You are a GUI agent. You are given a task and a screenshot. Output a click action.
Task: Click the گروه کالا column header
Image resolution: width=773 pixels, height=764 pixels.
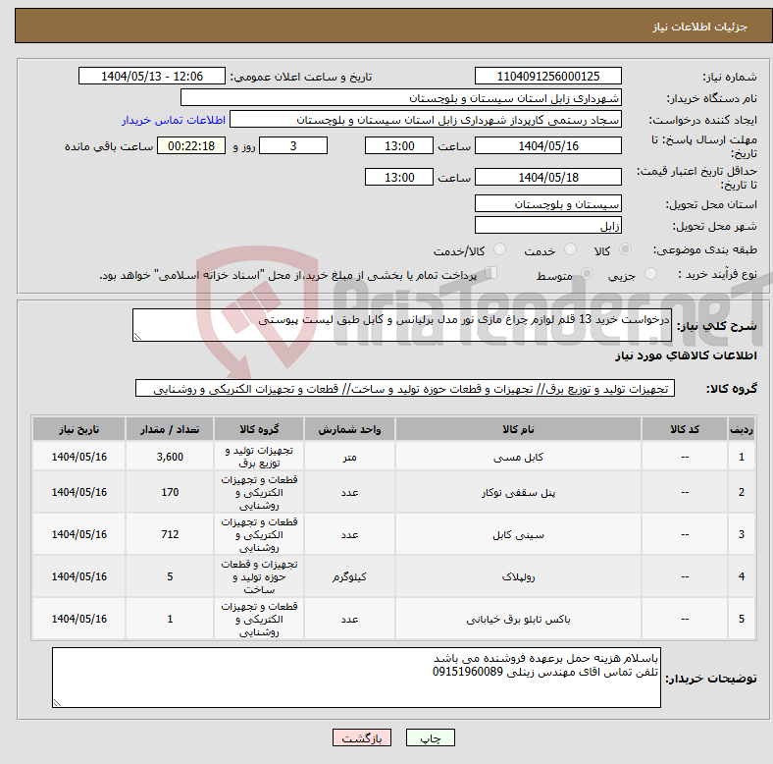pos(259,429)
